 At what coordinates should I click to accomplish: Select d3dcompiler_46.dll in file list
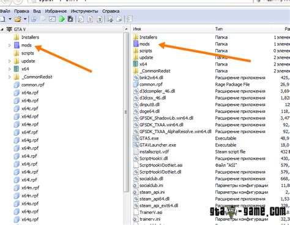[157, 91]
